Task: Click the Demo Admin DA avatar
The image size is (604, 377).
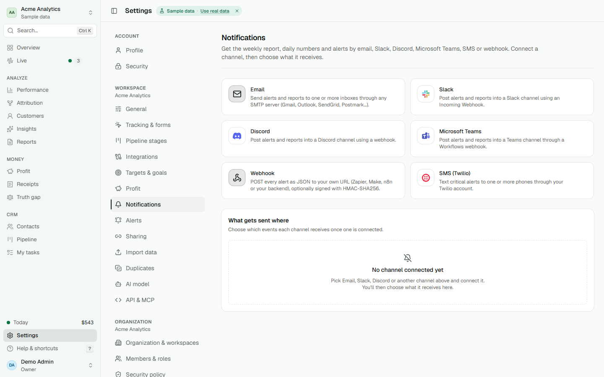Action: pyautogui.click(x=12, y=365)
